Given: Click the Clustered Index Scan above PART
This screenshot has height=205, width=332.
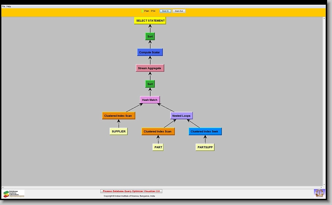Looking at the screenshot, I should tap(158, 131).
